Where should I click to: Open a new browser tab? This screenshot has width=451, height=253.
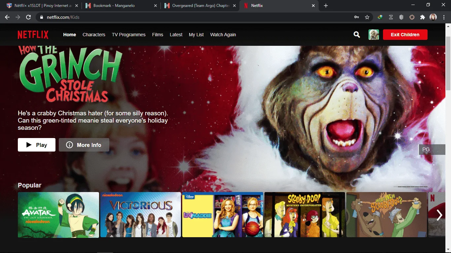click(x=326, y=6)
